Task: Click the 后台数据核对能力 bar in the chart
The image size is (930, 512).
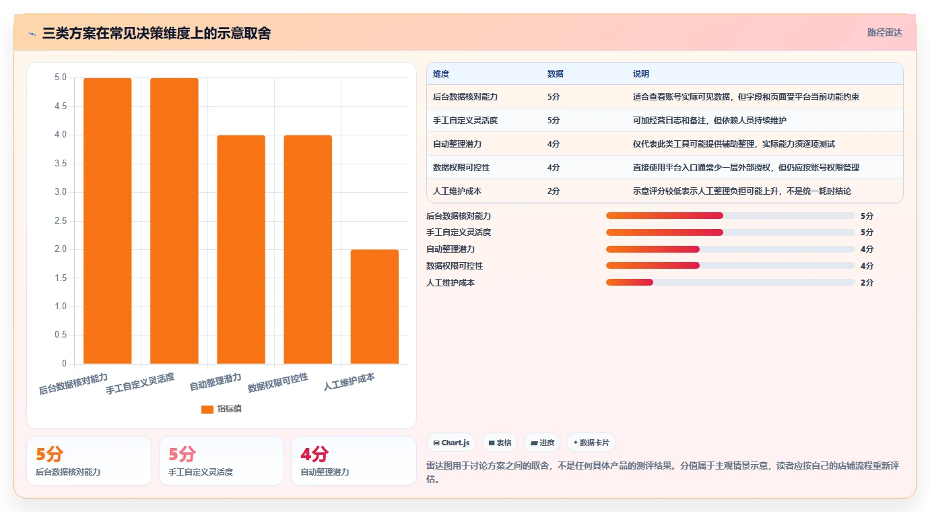Action: [x=107, y=221]
